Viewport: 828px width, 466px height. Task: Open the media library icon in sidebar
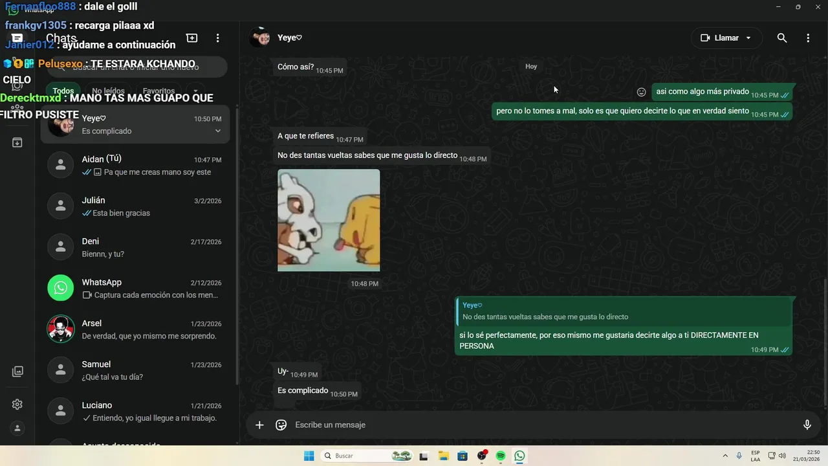(17, 372)
